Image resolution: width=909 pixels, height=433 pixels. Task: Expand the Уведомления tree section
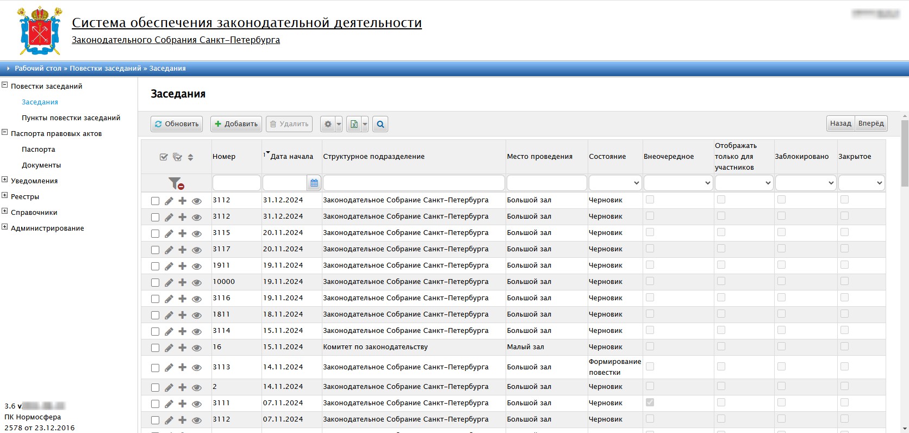point(5,180)
